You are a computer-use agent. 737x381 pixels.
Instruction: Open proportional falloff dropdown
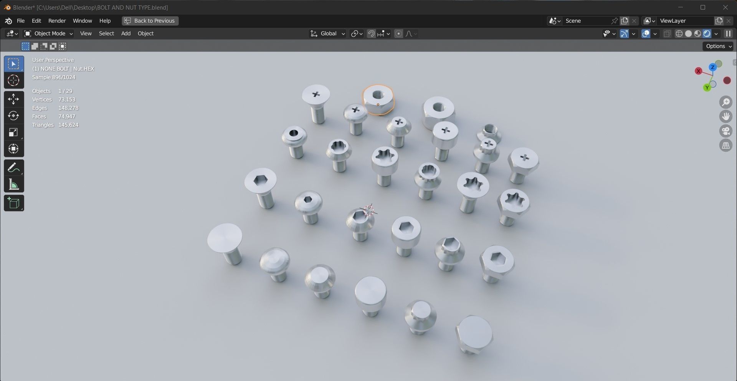coord(411,33)
